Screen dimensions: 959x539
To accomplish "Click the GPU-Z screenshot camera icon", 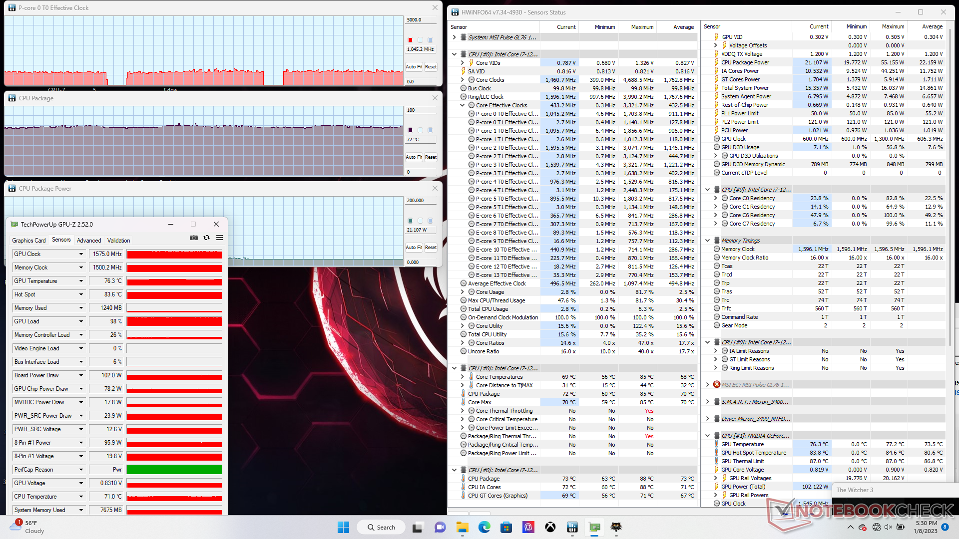I will pyautogui.click(x=194, y=238).
